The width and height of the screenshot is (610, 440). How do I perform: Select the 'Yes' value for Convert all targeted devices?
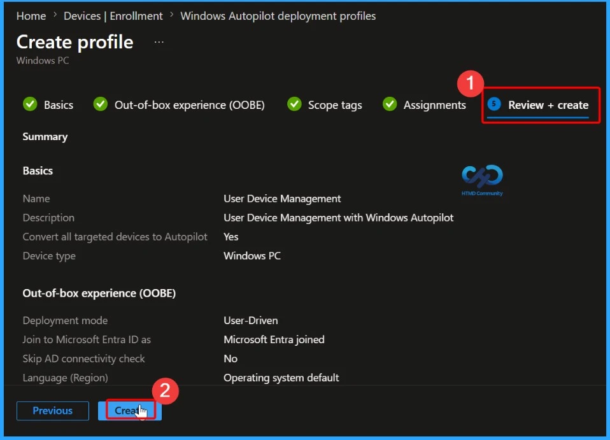231,237
